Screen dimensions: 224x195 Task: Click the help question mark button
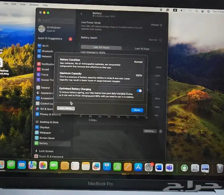point(161,131)
